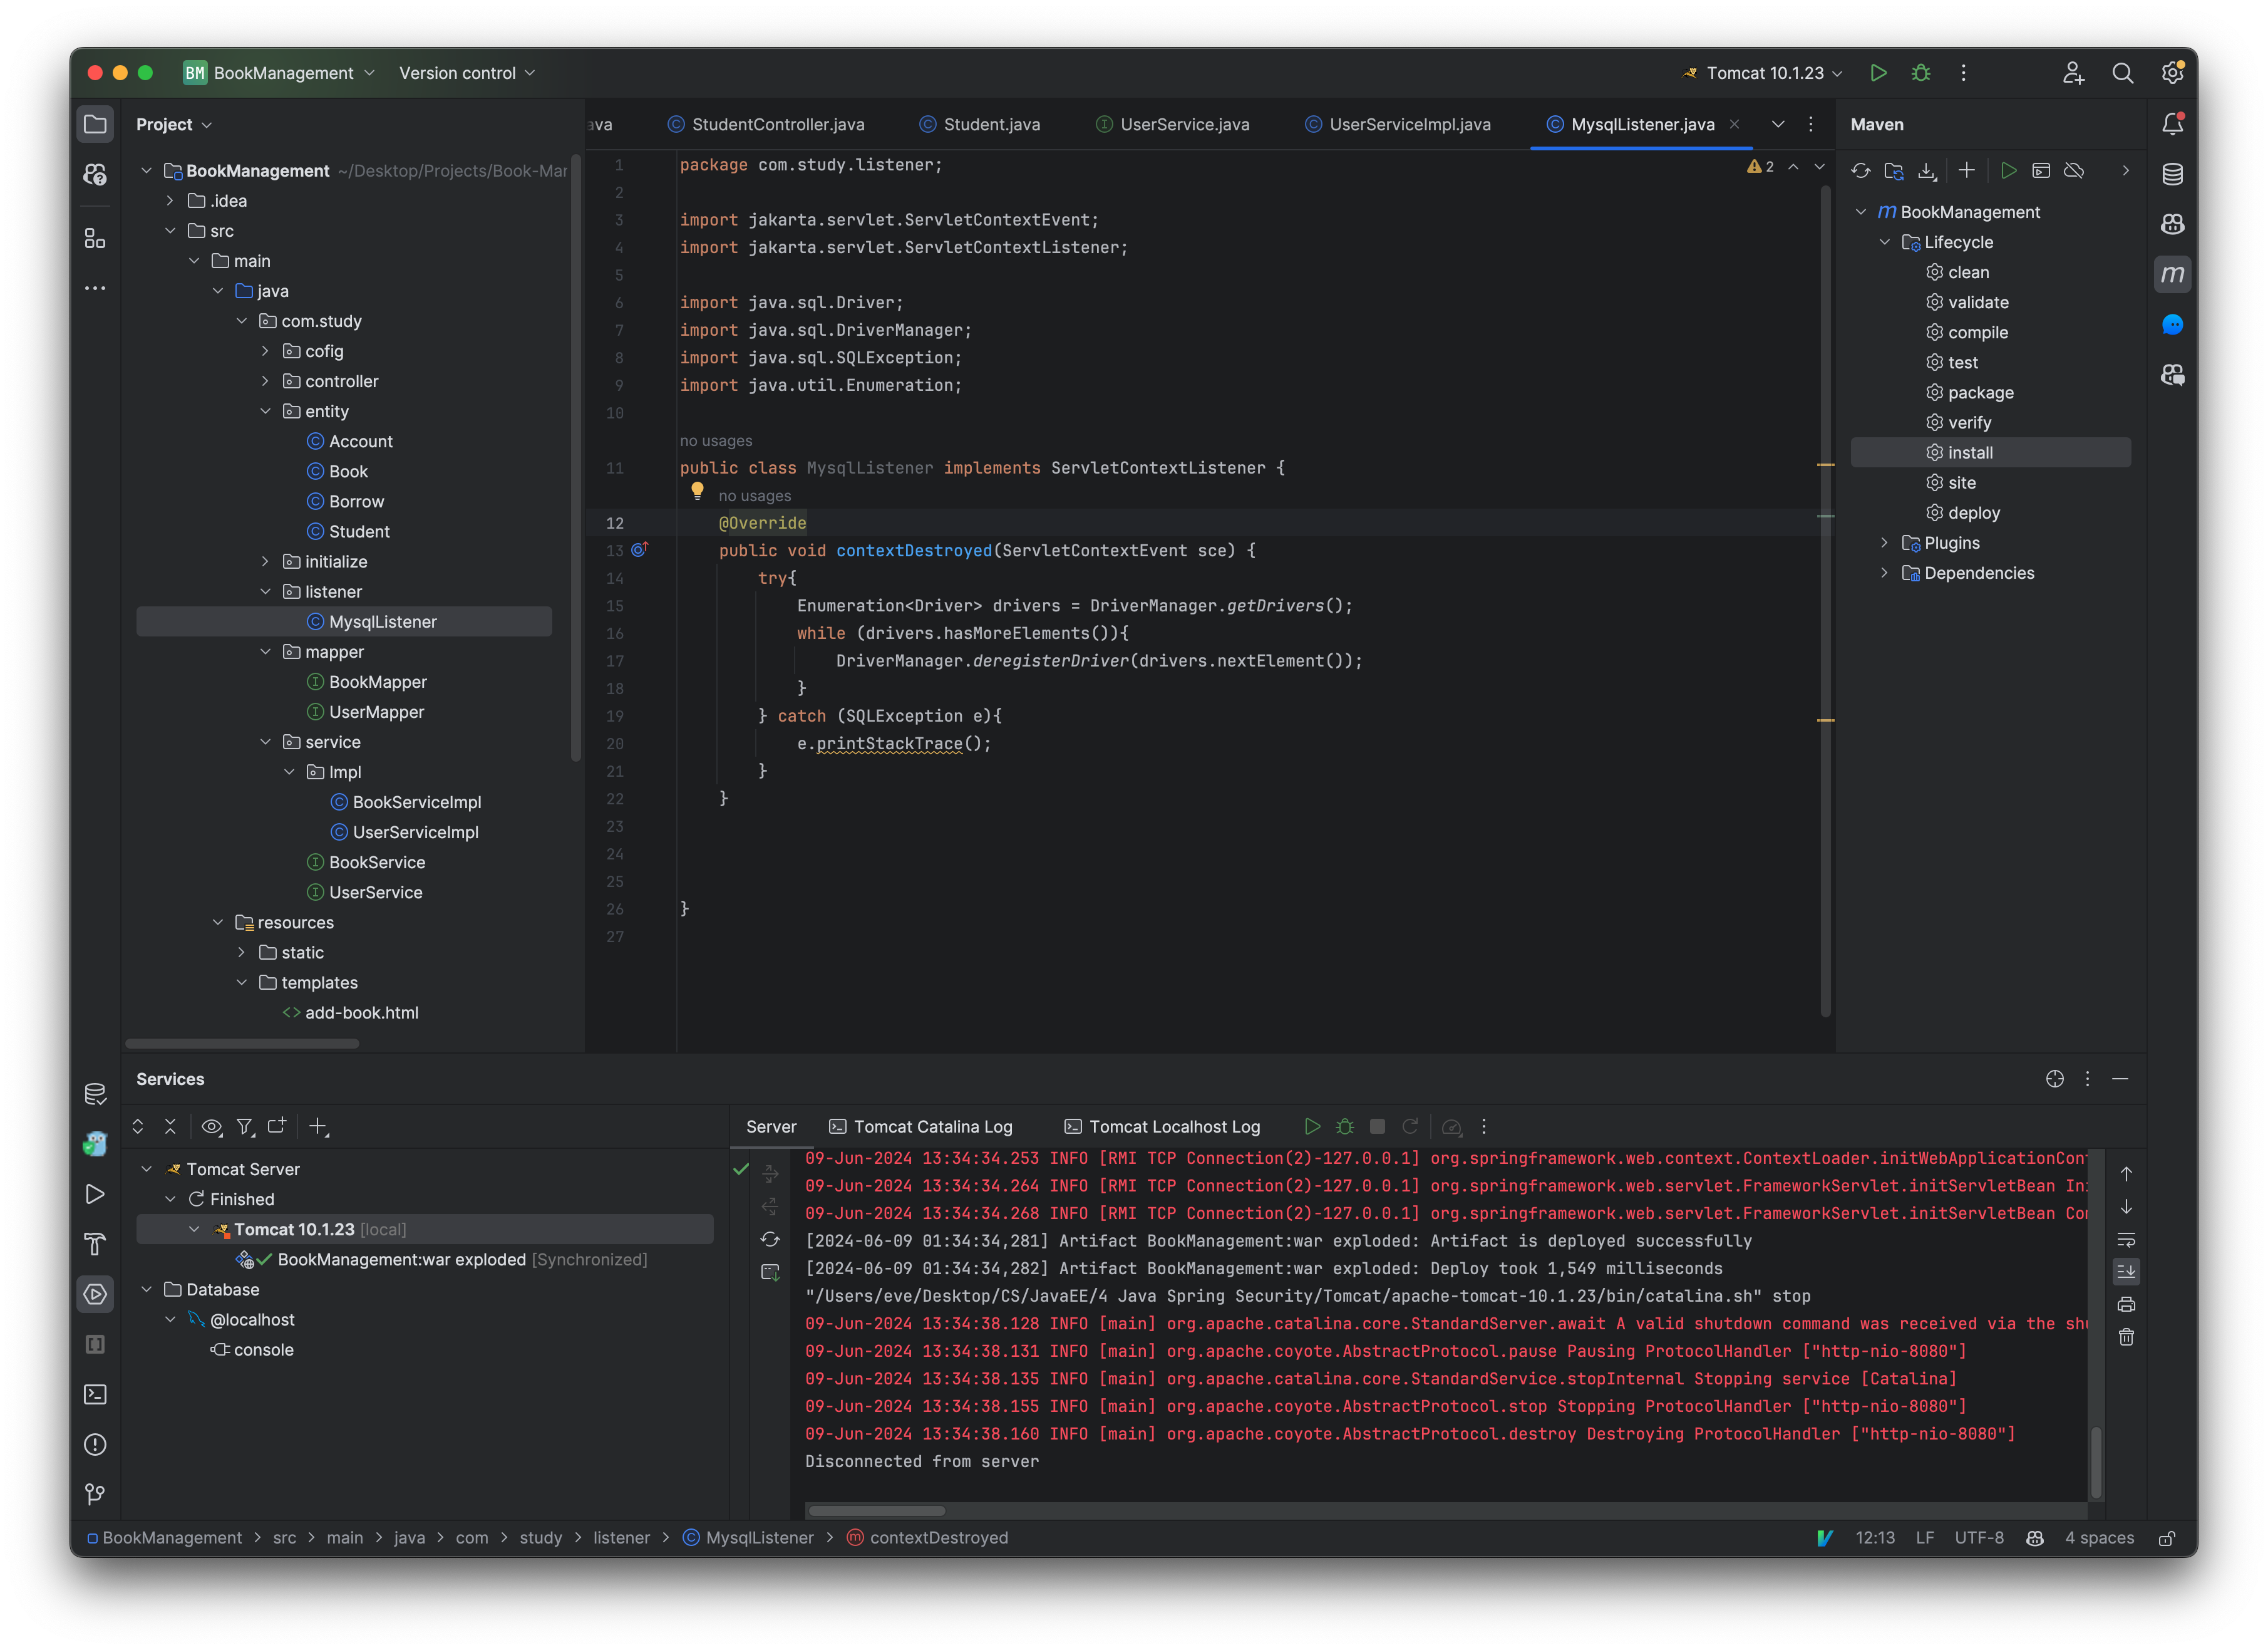Open the Database tool window icon on right sidebar

coord(2172,173)
